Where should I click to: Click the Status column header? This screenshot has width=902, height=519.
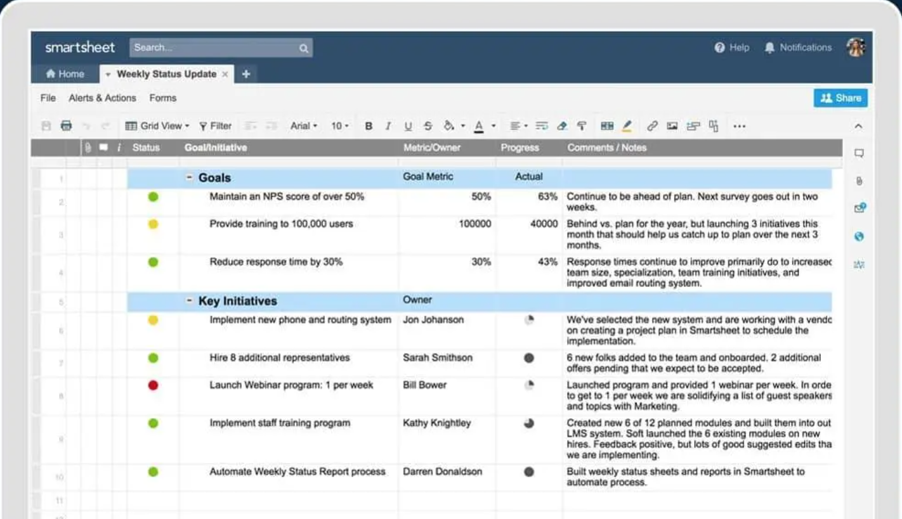pyautogui.click(x=146, y=148)
